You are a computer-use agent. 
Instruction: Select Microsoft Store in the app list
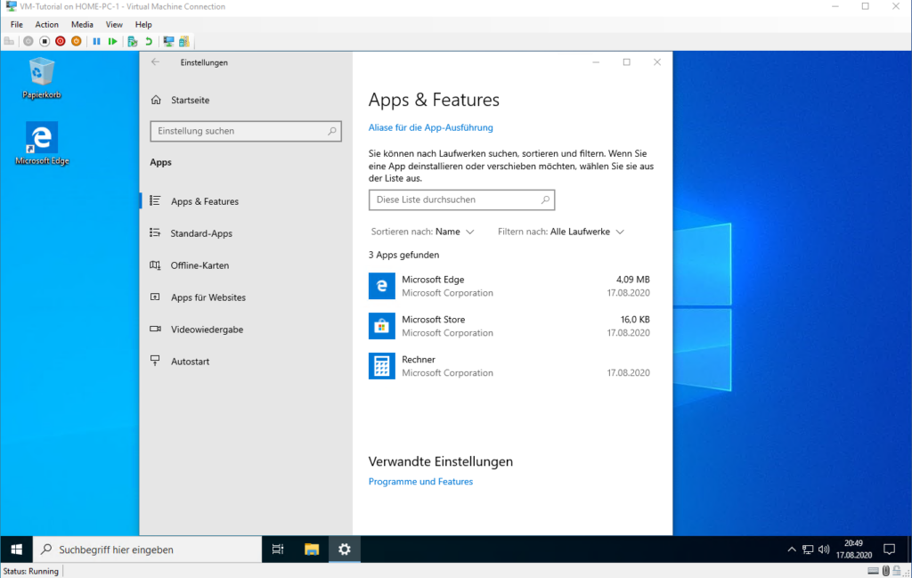click(x=509, y=326)
